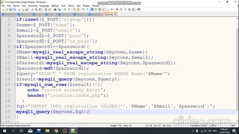Click the Save All toolbar icon

point(15,9)
